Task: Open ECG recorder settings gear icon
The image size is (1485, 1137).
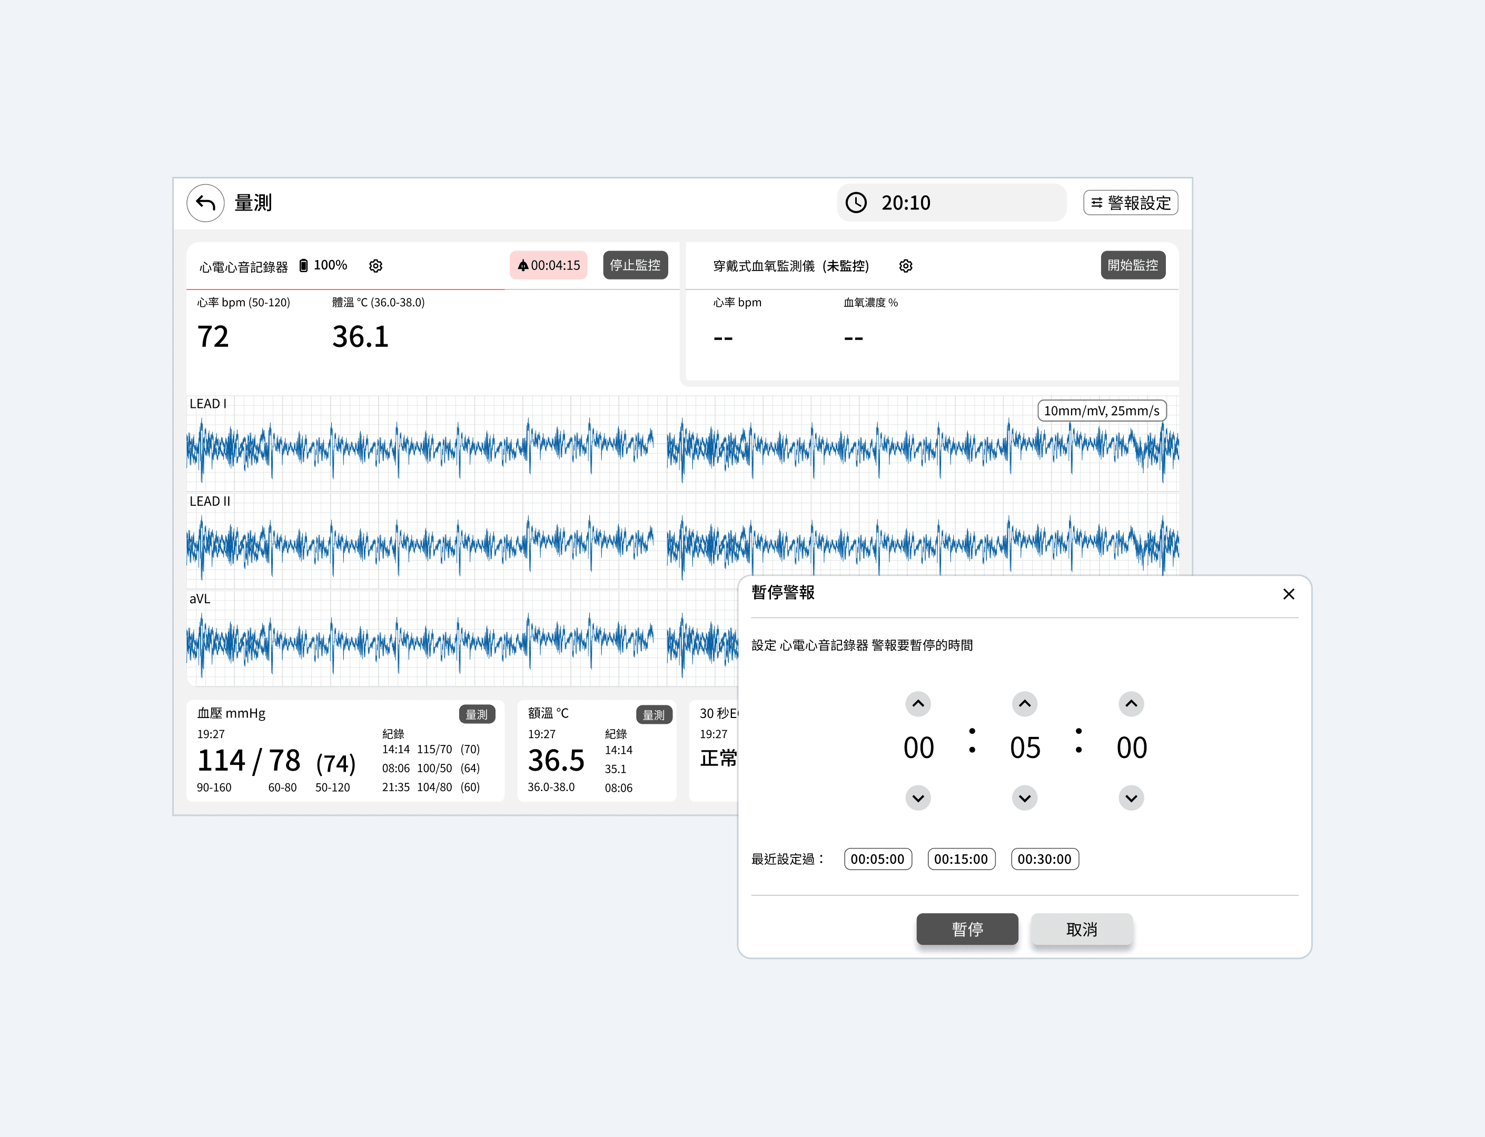Action: click(376, 266)
